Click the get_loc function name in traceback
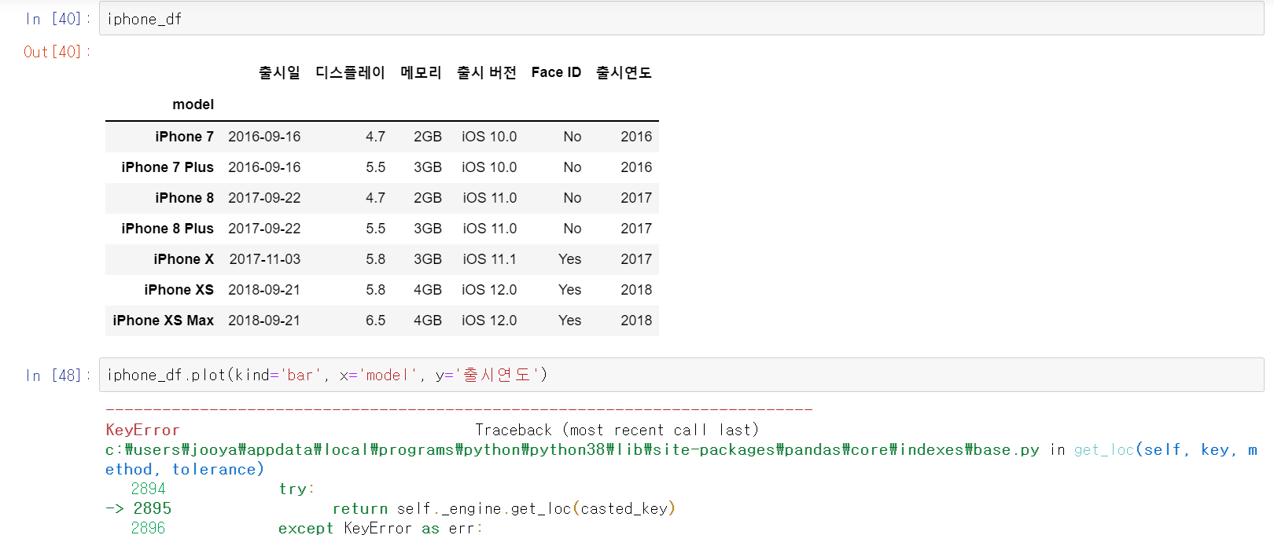The height and width of the screenshot is (535, 1274). [x=1104, y=450]
